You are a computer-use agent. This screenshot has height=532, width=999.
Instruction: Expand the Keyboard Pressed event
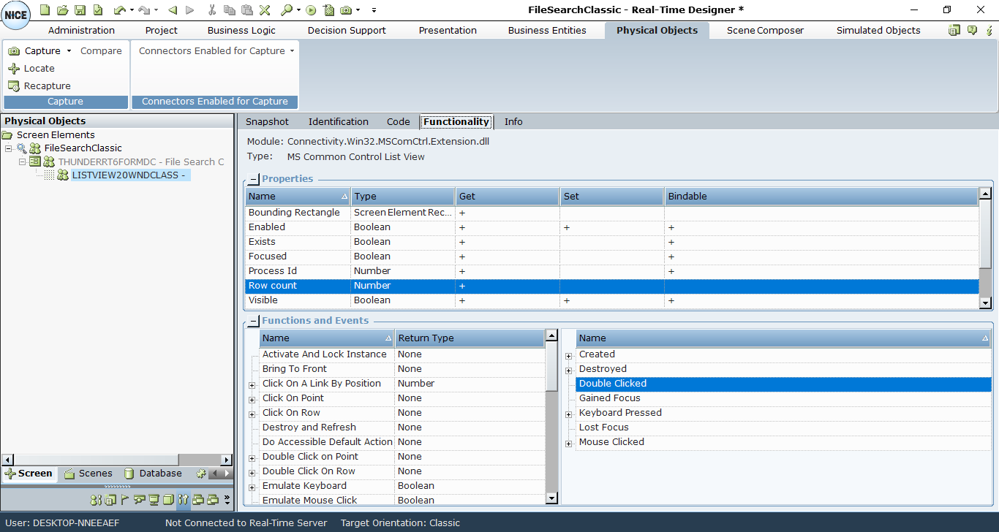click(568, 414)
